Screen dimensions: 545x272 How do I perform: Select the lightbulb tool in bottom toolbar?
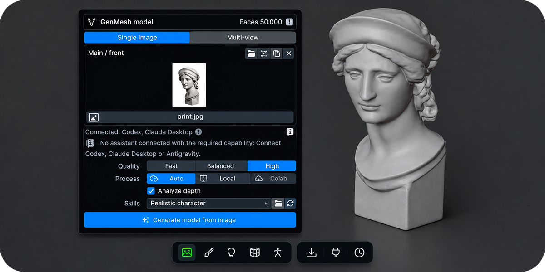click(232, 253)
